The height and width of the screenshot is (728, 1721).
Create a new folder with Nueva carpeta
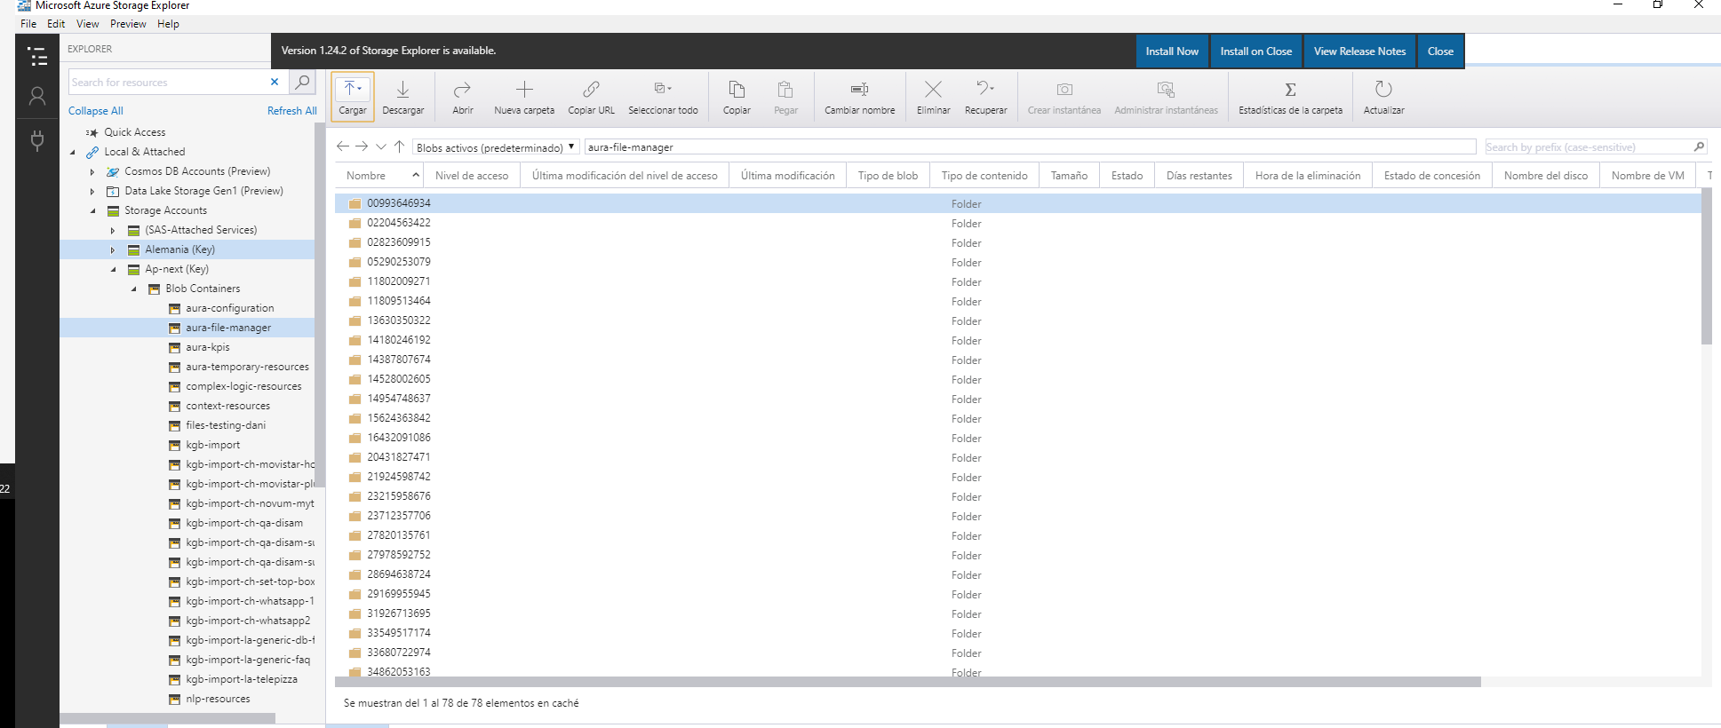pyautogui.click(x=524, y=96)
